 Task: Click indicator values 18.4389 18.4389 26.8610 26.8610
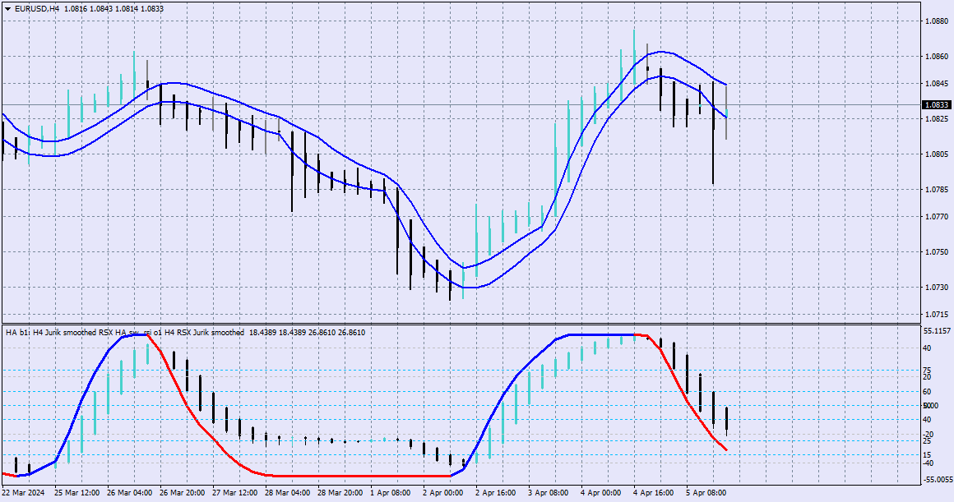coord(308,333)
